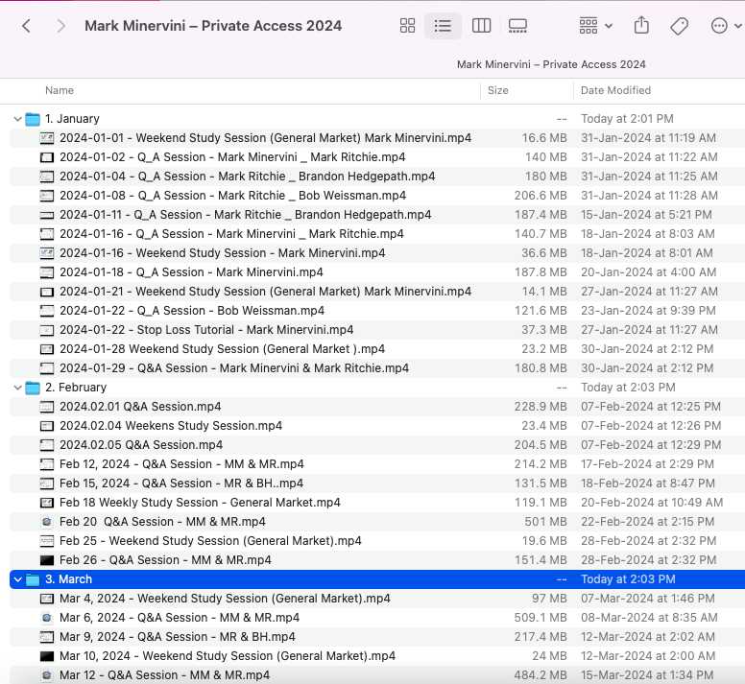Click the Share toolbar icon
The image size is (745, 684).
coord(641,25)
